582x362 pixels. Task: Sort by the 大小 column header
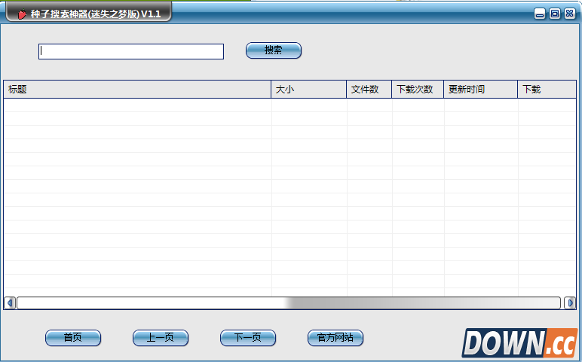point(308,90)
